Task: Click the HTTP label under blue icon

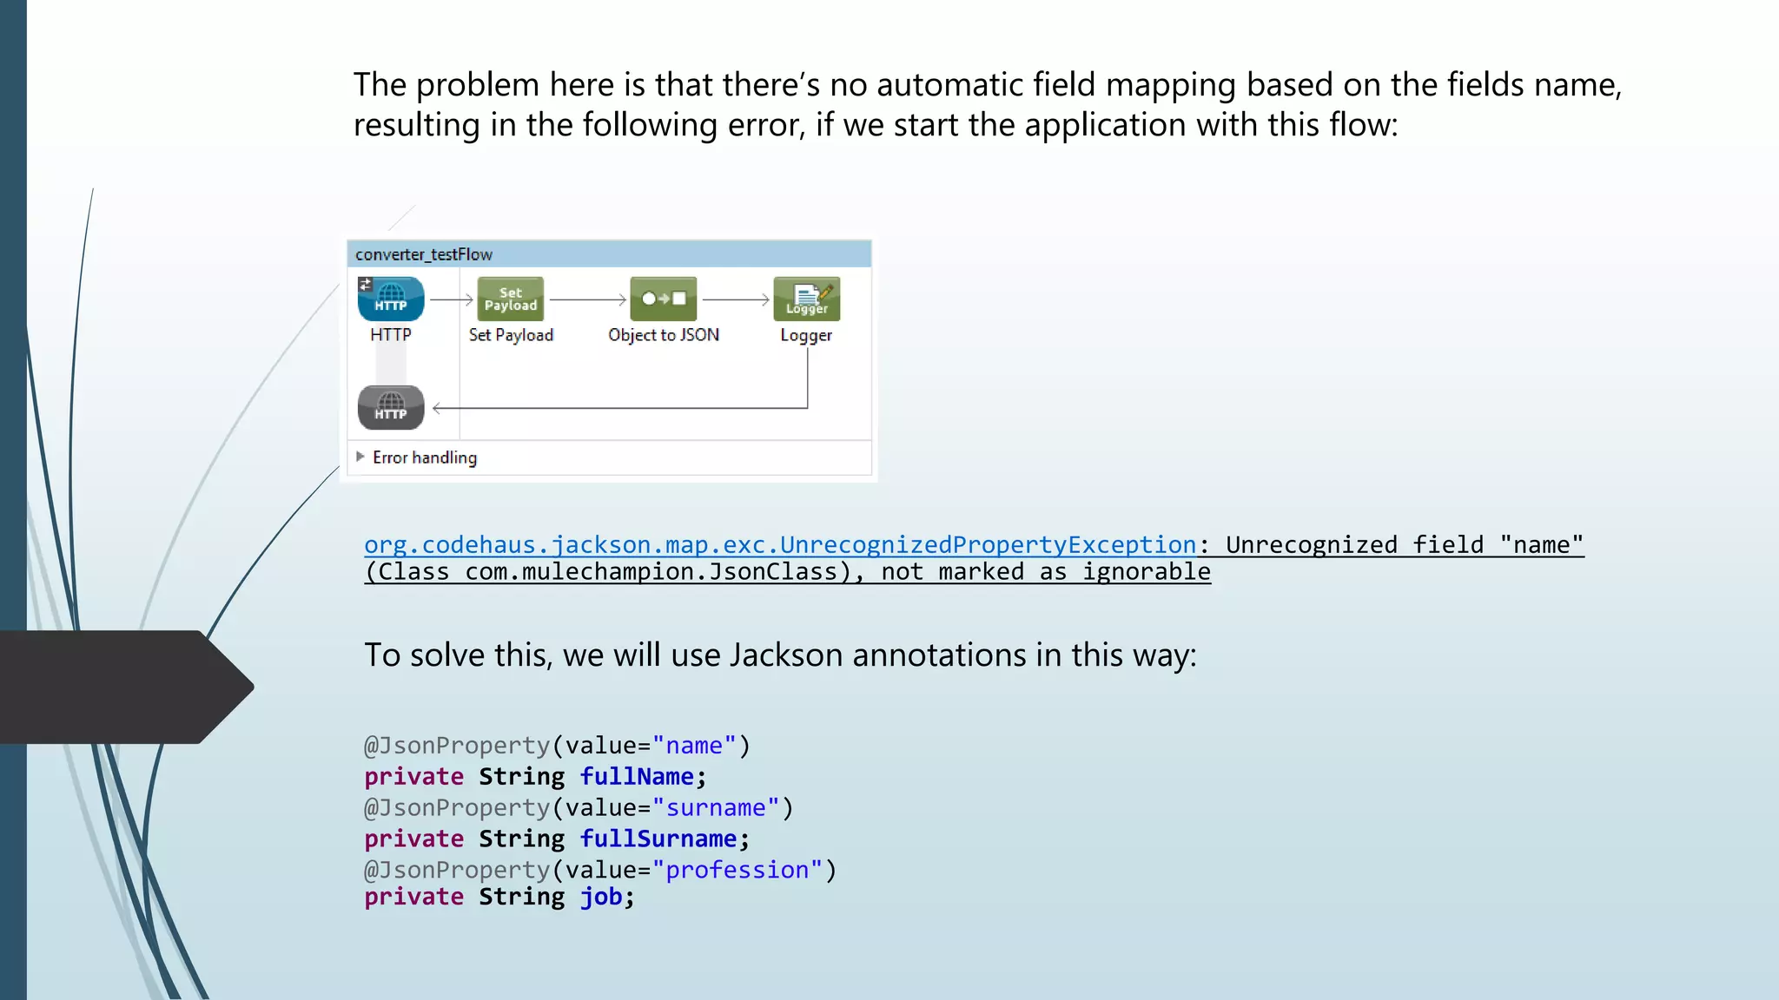Action: 391,335
